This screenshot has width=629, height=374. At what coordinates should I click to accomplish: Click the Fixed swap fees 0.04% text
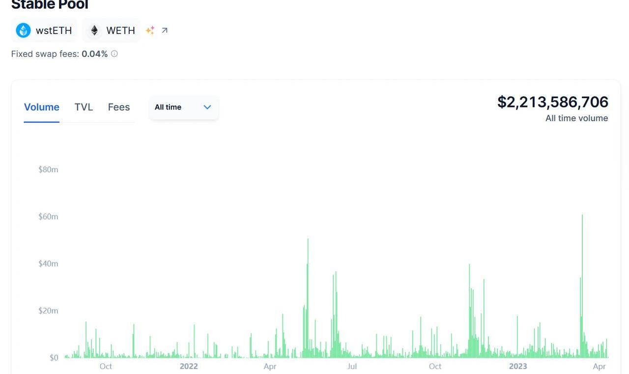coord(59,54)
